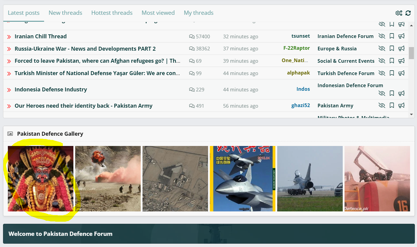Viewport: 417px width, 247px height.
Task: Click the widget scrollbar down arrow
Action: tap(411, 114)
